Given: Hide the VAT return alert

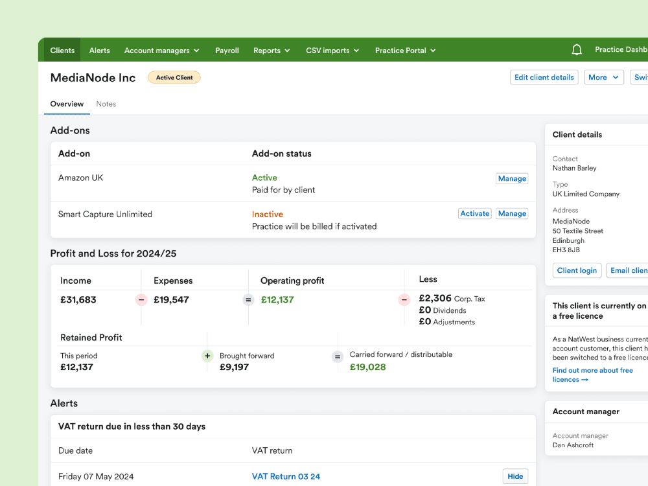Looking at the screenshot, I should point(515,476).
